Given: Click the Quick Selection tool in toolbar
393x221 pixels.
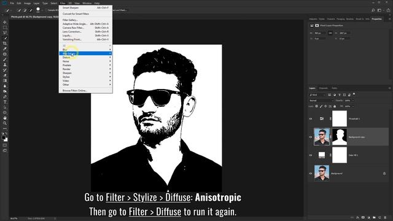Looking at the screenshot, I should [x=5, y=38].
